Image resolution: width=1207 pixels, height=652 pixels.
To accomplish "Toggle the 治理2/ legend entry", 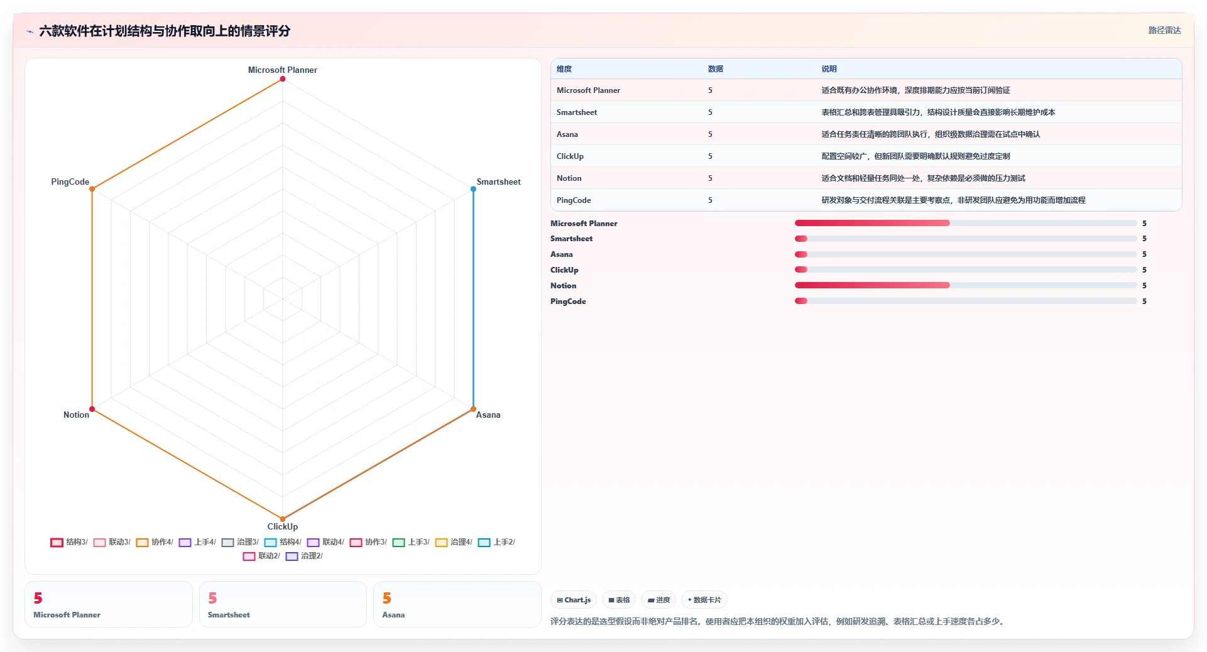I will pyautogui.click(x=304, y=556).
